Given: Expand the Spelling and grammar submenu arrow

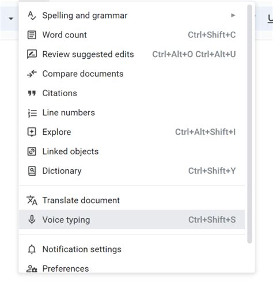Looking at the screenshot, I should coord(233,16).
